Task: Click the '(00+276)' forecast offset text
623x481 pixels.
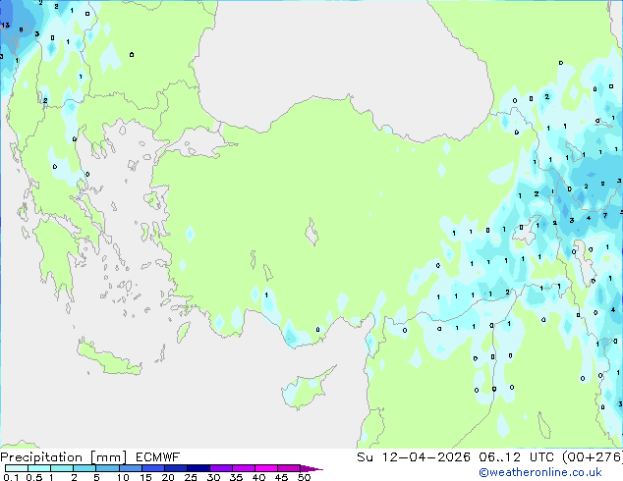Action: 593,456
